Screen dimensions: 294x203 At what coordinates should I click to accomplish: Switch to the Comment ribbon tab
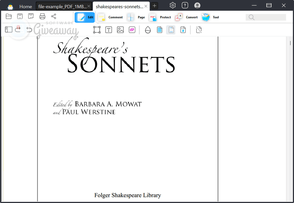(110, 17)
